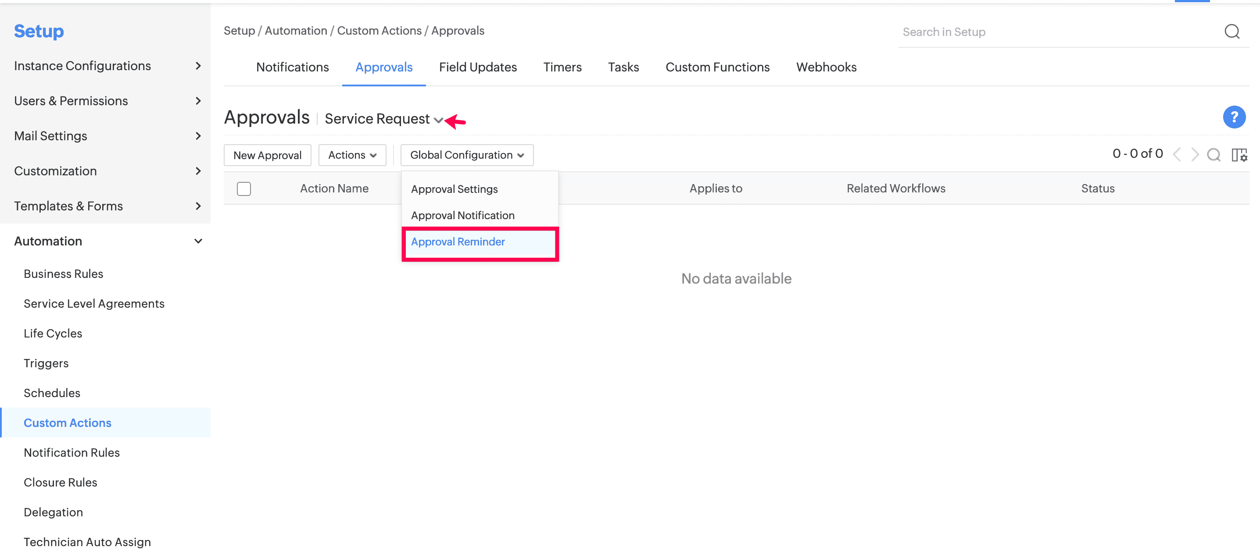Click the Search in Setup magnifier icon
This screenshot has height=554, width=1260.
[1232, 31]
